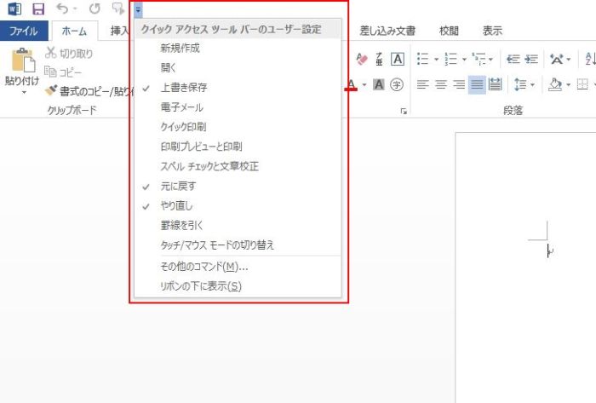Toggle the やり直し checked menu entry

point(177,205)
